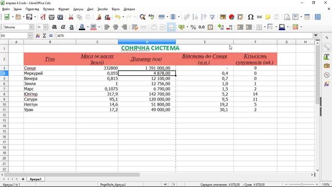
Task: Click the Print icon
Action: [51, 17]
